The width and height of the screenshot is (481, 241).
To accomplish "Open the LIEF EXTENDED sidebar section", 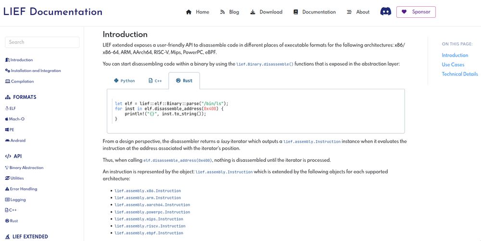I will 26,236.
